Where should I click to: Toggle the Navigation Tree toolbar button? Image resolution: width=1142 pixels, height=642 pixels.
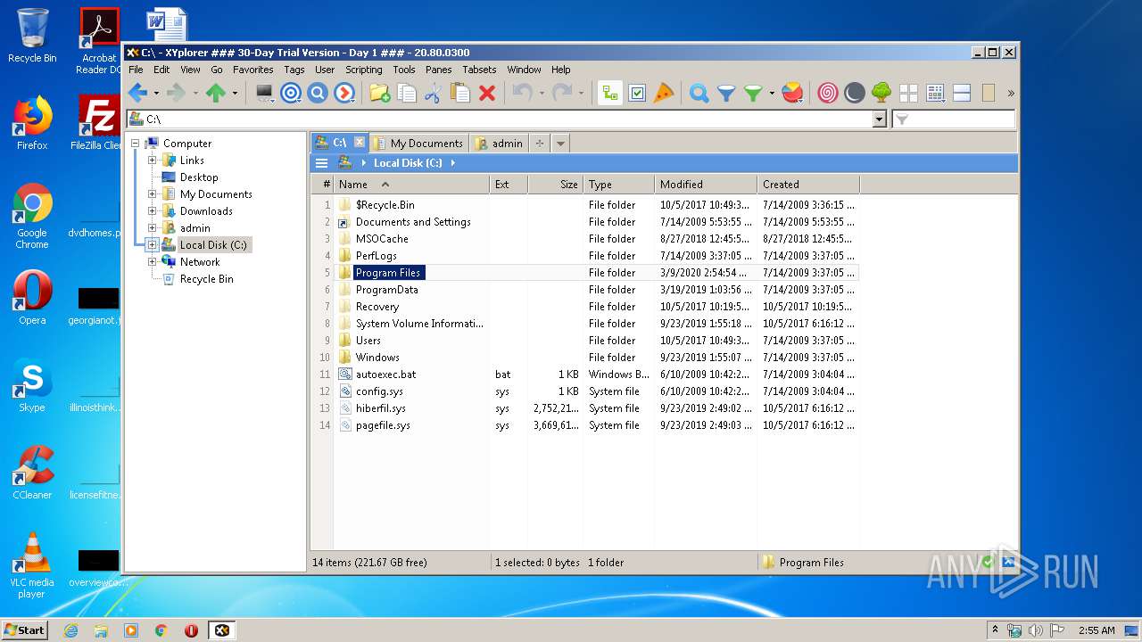click(610, 93)
